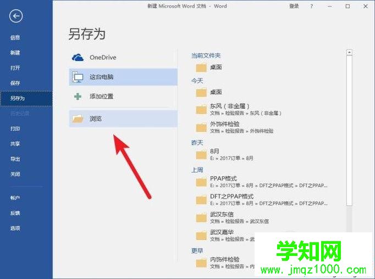
Task: Click 登录 sign-in link in title bar
Action: (x=294, y=6)
